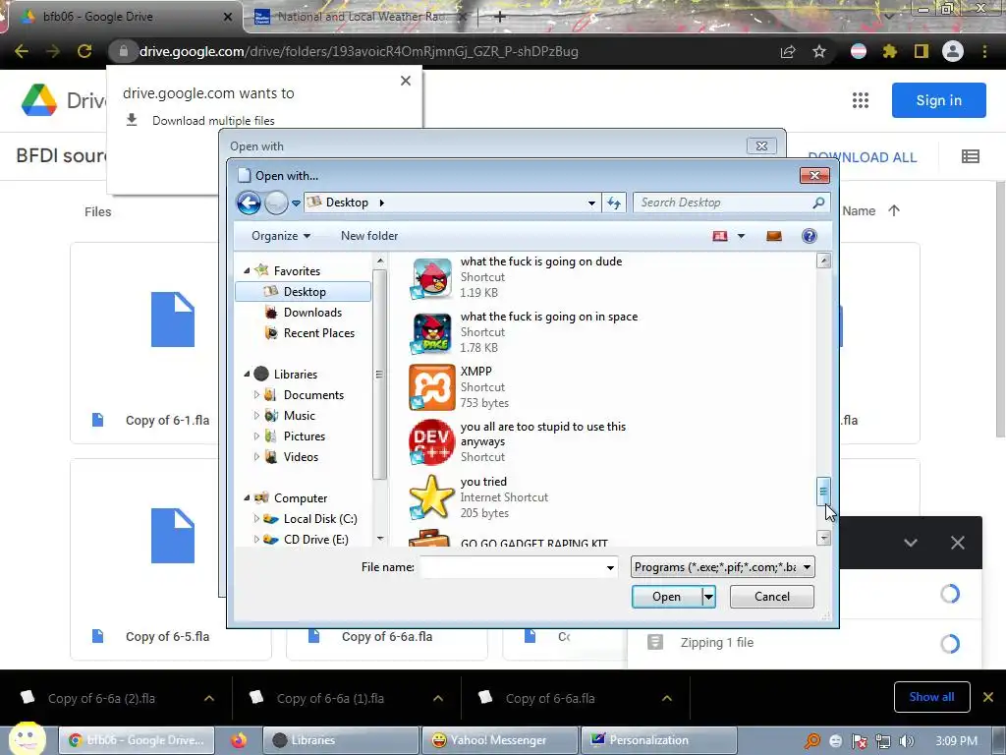Image resolution: width=1006 pixels, height=755 pixels.
Task: Bookmark this page with star icon
Action: click(x=819, y=51)
